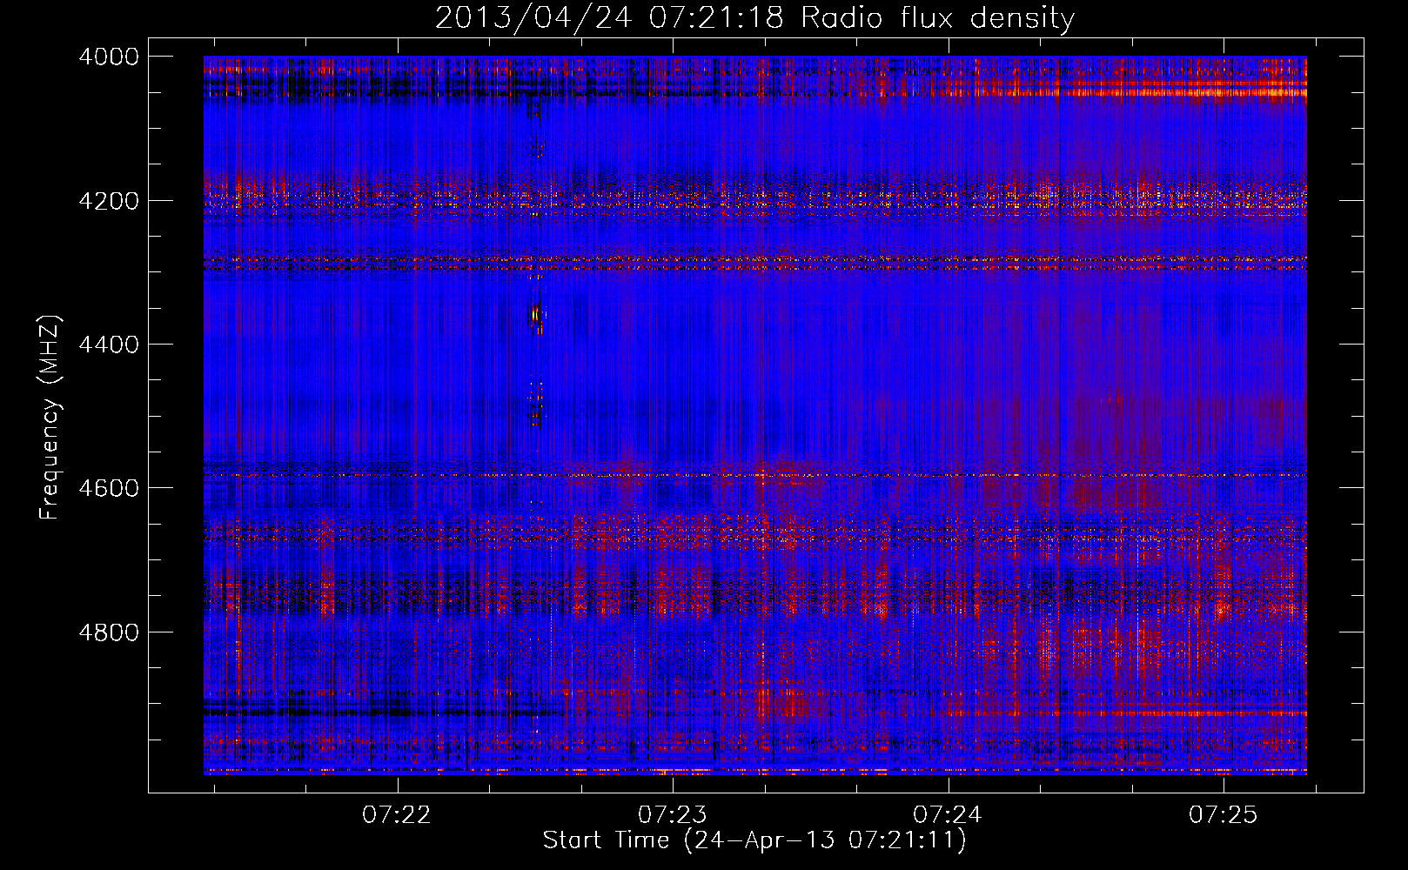Click the 4400 frequency tick label

(x=109, y=345)
